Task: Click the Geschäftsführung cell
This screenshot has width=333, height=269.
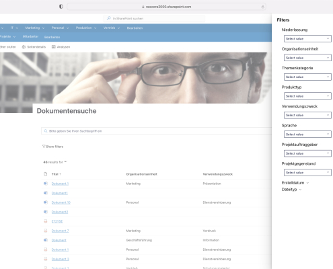Action: click(x=139, y=240)
